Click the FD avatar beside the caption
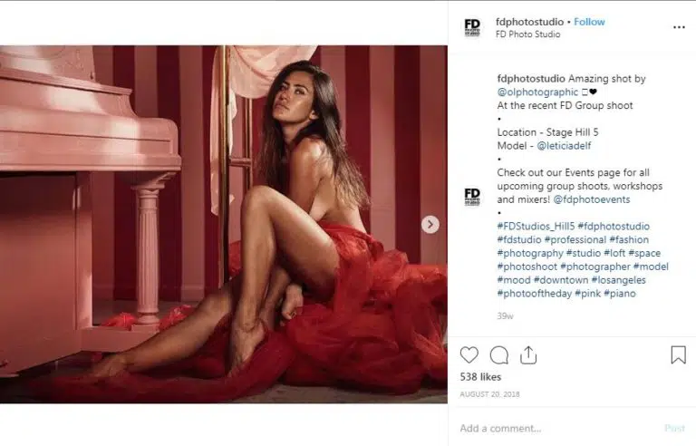The width and height of the screenshot is (696, 446). point(472,197)
